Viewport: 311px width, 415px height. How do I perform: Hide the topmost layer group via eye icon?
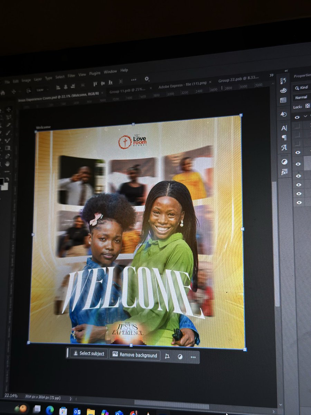tap(297, 117)
